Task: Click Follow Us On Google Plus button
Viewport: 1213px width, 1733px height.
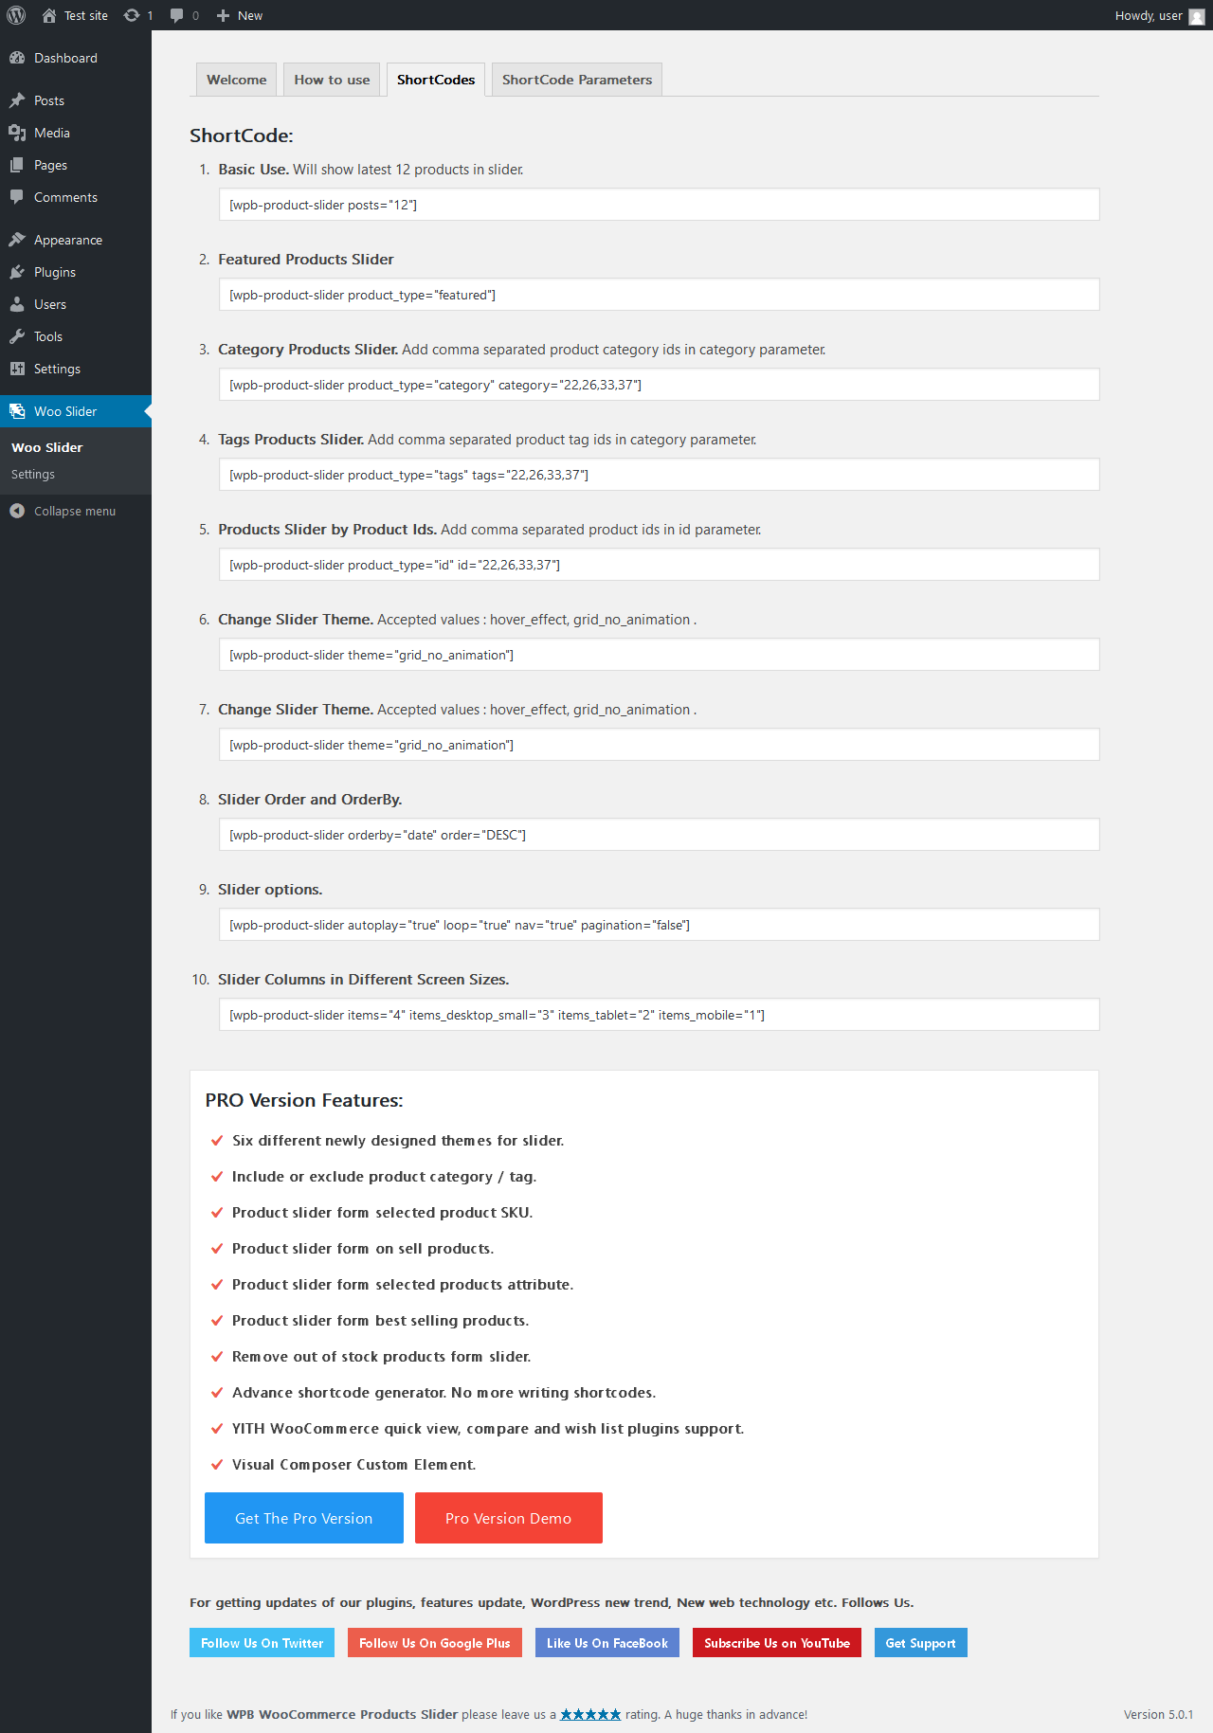Action: (x=435, y=1643)
